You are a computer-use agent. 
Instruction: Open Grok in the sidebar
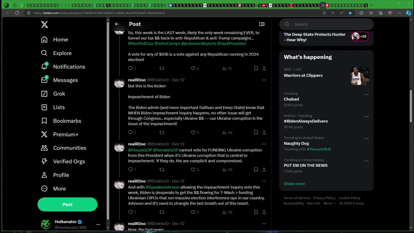click(53, 94)
